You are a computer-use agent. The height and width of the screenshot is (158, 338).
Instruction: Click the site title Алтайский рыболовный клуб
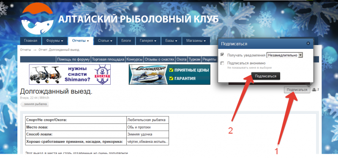[x=139, y=19]
